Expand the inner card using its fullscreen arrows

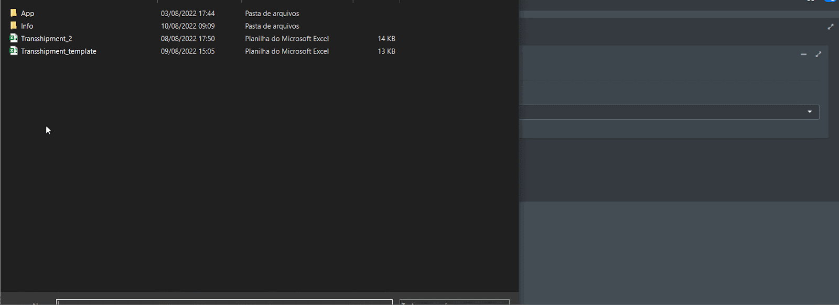[x=818, y=54]
